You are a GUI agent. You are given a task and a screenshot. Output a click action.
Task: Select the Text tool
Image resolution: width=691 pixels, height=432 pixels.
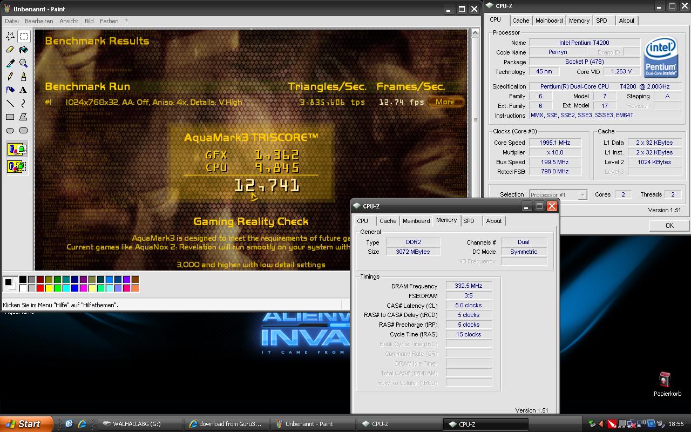[x=24, y=90]
